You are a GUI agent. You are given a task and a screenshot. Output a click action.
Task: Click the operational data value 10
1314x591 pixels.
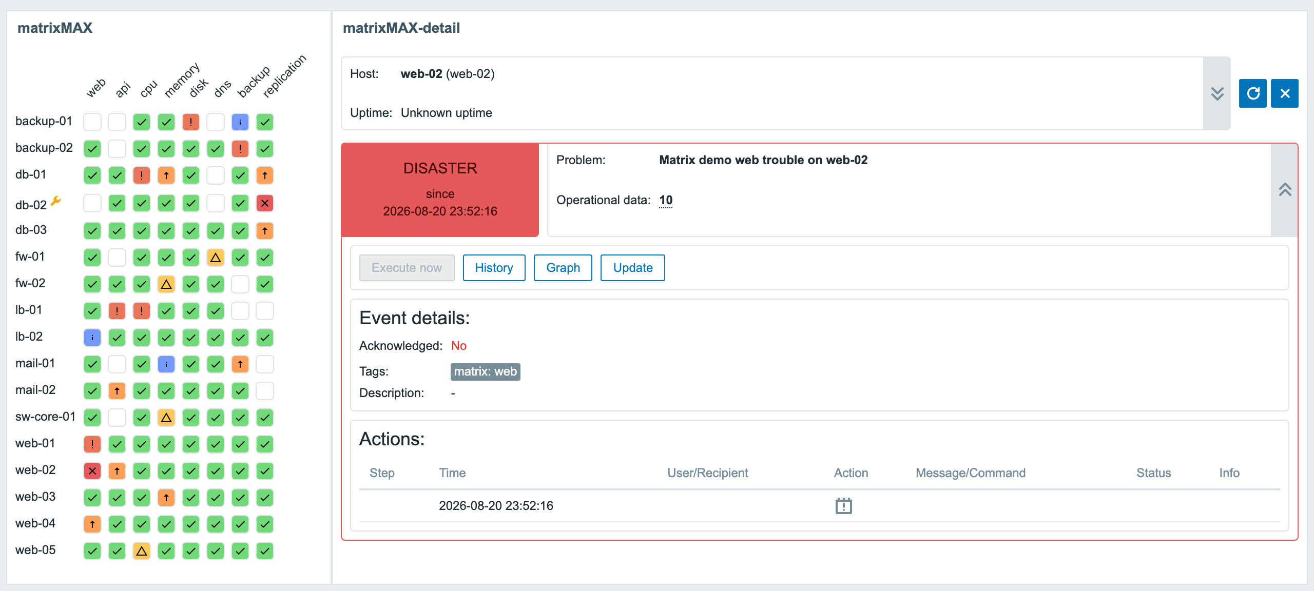(x=666, y=200)
